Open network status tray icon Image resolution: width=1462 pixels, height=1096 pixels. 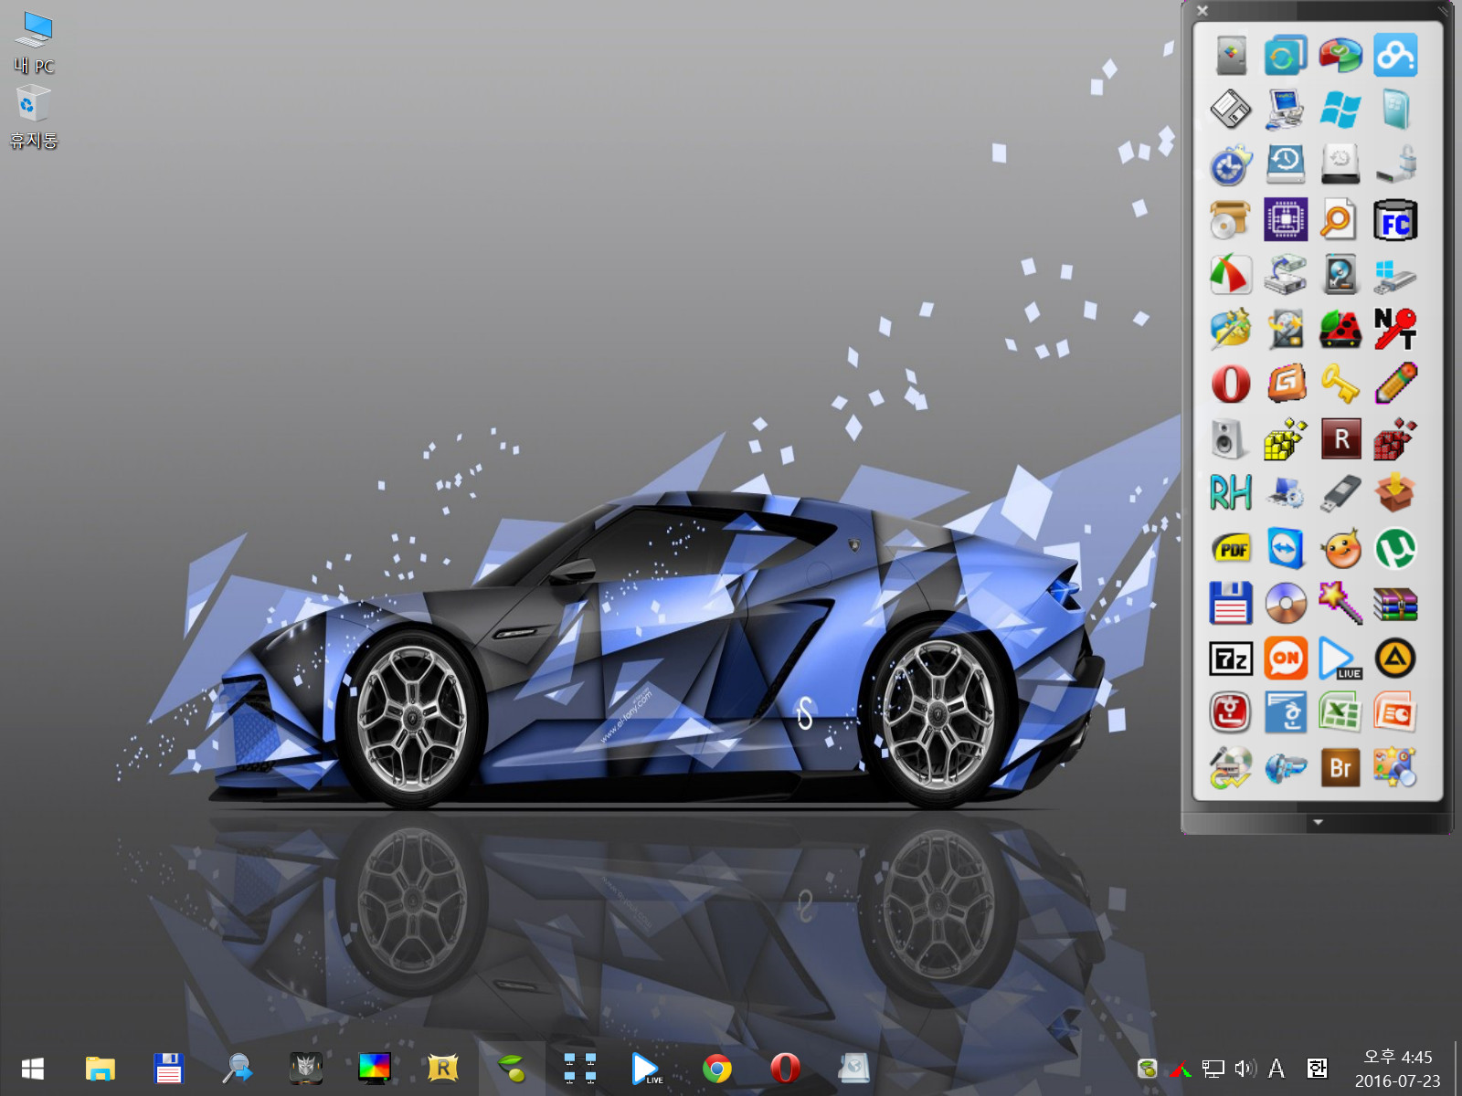[x=1213, y=1068]
